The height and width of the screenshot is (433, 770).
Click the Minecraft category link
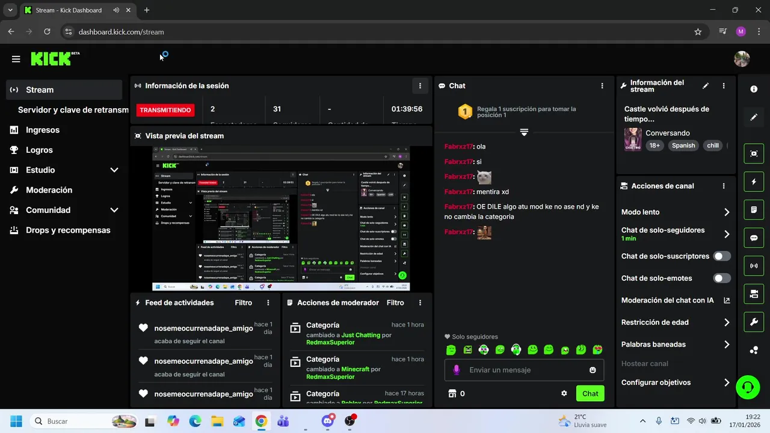(355, 369)
